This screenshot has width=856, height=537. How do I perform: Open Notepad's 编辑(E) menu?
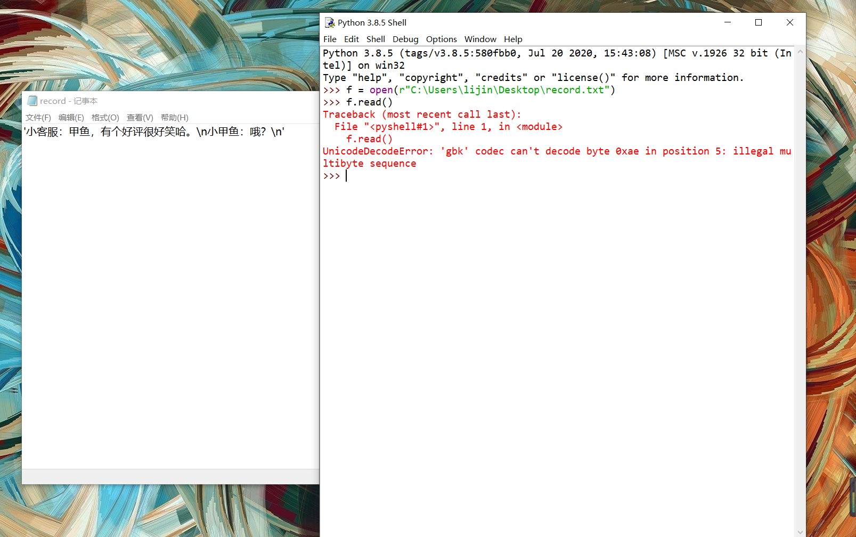71,117
